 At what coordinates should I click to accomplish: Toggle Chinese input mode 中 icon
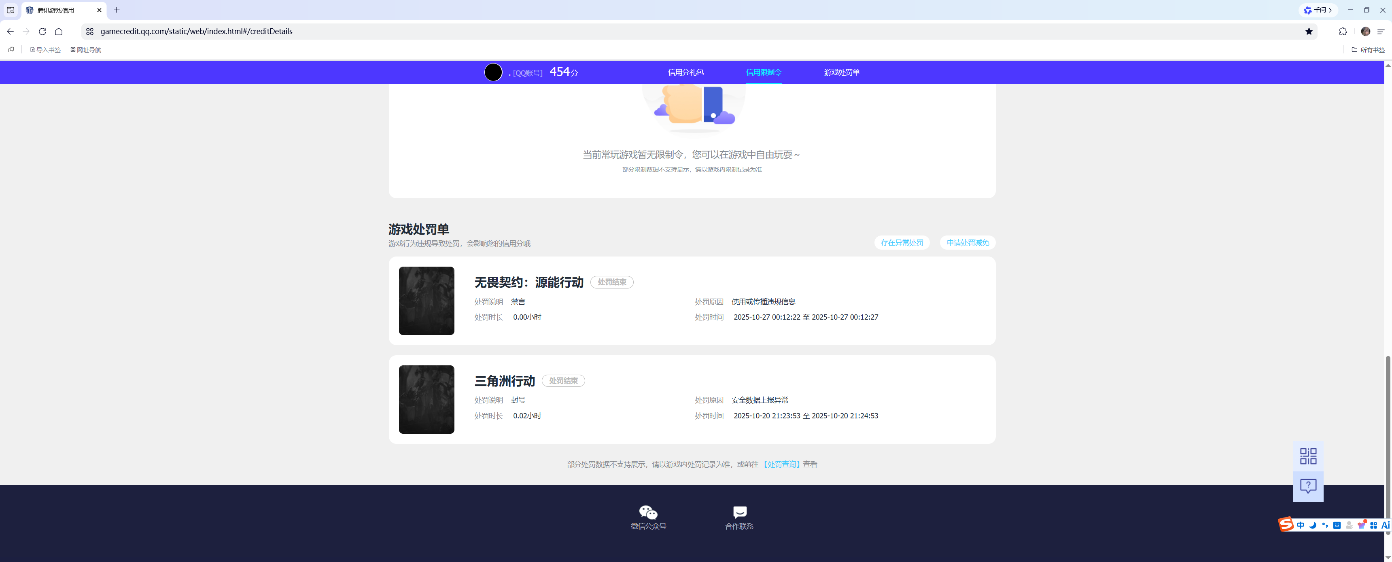coord(1300,525)
